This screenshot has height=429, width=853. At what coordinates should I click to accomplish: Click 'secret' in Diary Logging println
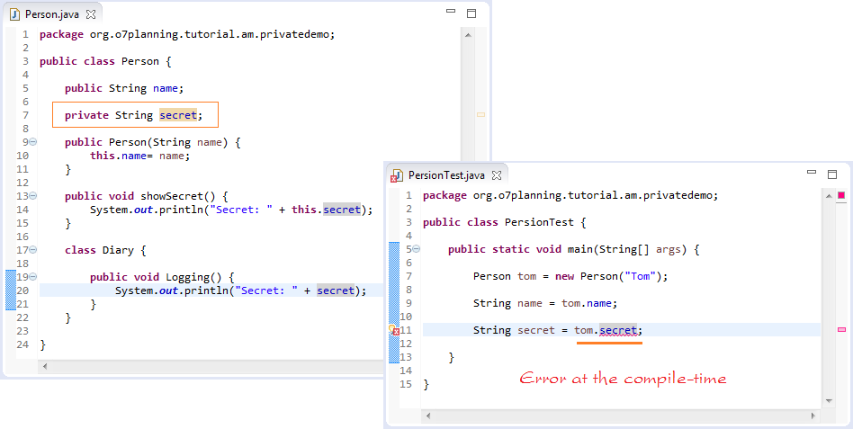coord(336,290)
